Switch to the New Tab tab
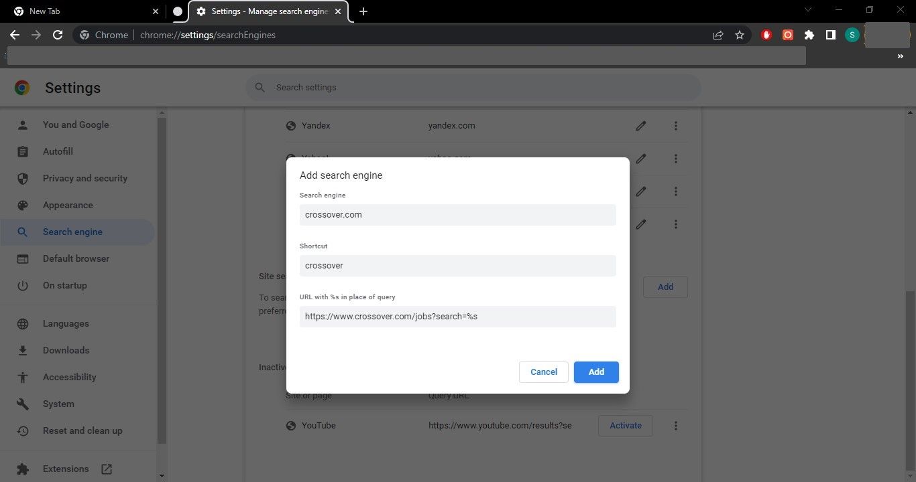916x482 pixels. [x=85, y=11]
